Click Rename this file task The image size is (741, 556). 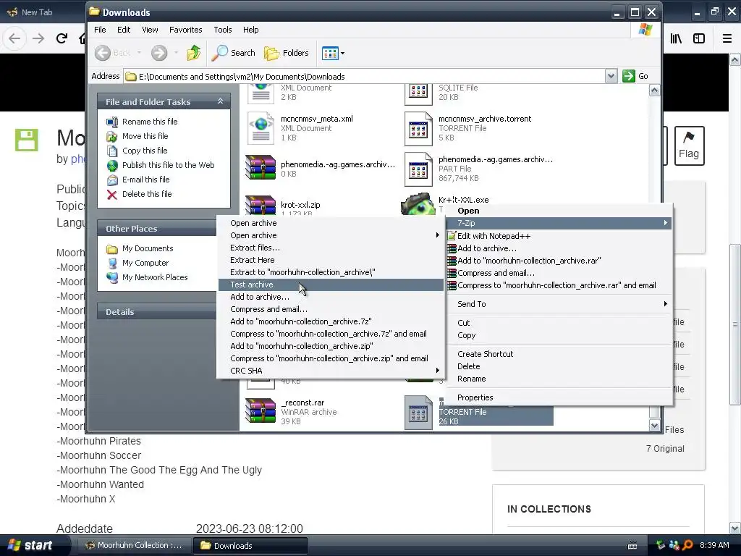point(150,122)
